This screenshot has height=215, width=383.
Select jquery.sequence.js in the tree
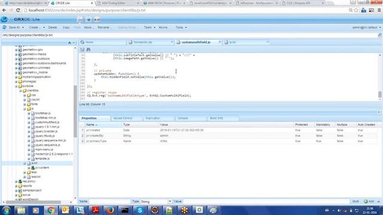coord(47,145)
